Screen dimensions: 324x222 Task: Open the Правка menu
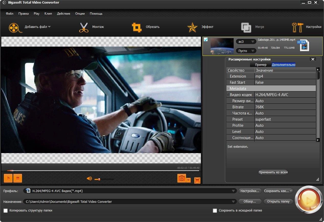(24, 13)
